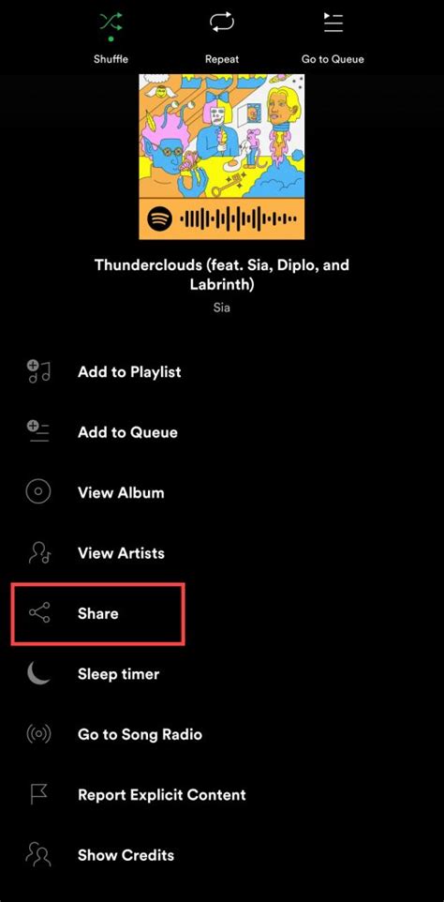Click the Share nodes icon
Image resolution: width=444 pixels, height=902 pixels.
pyautogui.click(x=39, y=613)
